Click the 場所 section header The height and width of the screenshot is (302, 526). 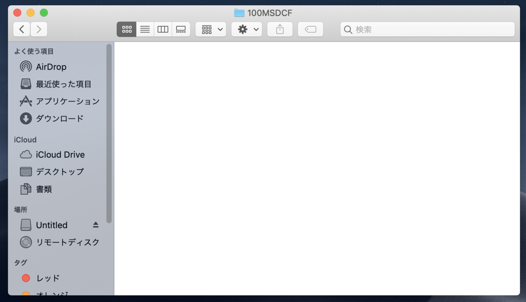(21, 210)
